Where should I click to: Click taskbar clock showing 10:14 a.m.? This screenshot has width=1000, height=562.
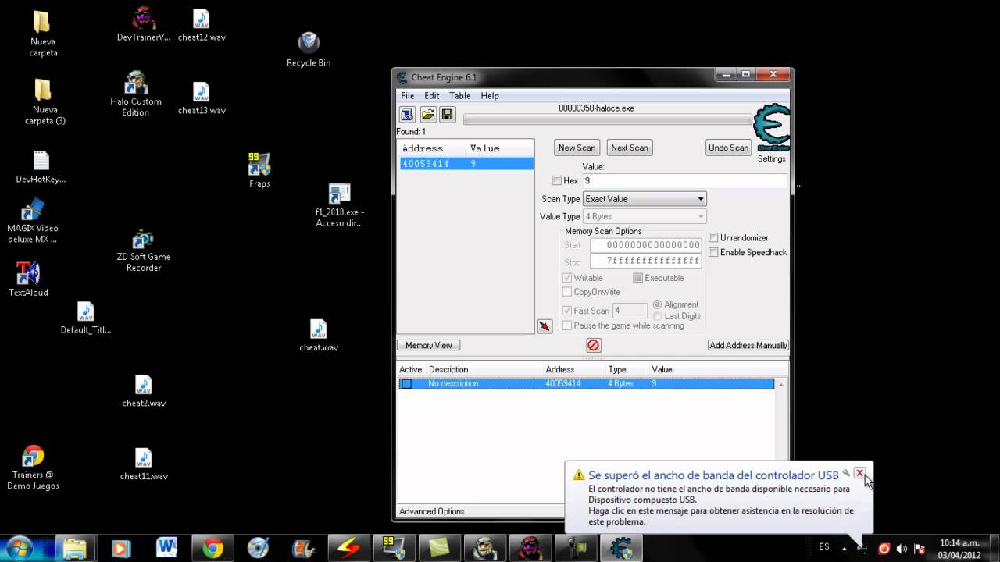click(x=959, y=549)
